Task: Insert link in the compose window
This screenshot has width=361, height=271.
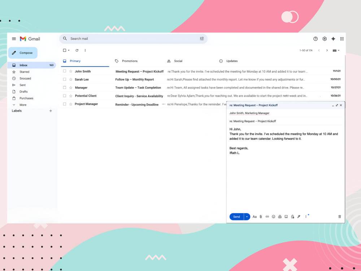Action: pos(267,216)
